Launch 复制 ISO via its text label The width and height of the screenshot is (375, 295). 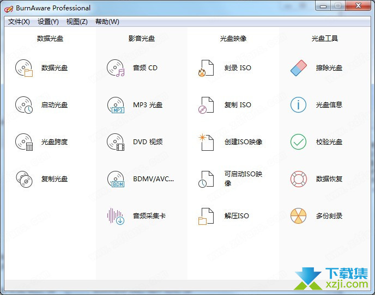(x=238, y=105)
